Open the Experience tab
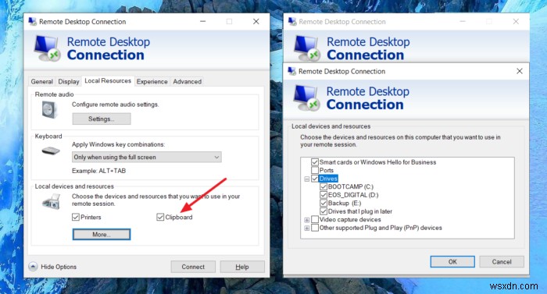Screen dimensions: 547x294 (x=152, y=82)
